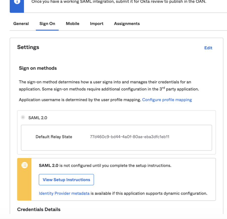Click the yellow list icon in SAML notice
This screenshot has width=227, height=219.
25,165
